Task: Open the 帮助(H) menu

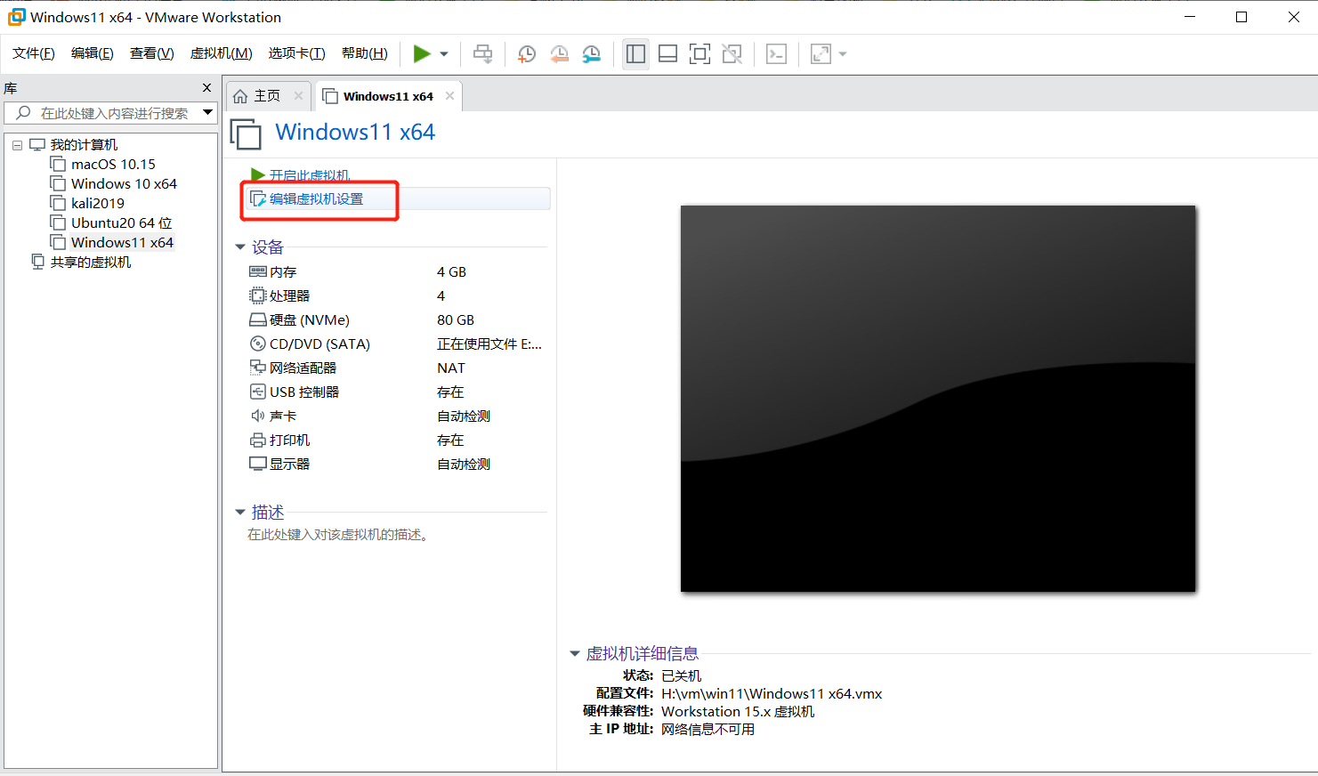Action: [x=365, y=53]
